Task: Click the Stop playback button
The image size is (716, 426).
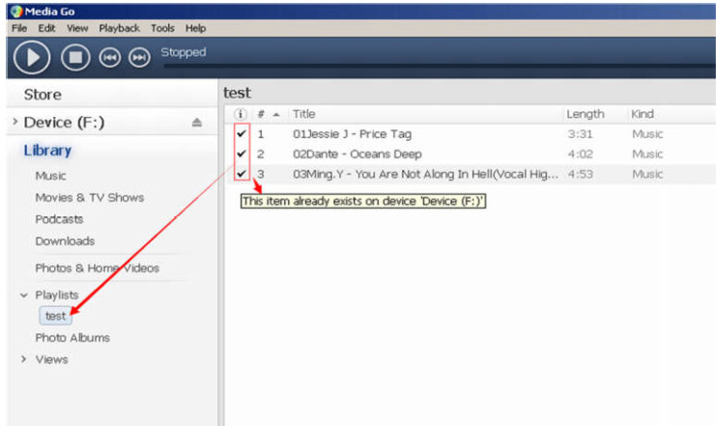Action: click(x=75, y=58)
